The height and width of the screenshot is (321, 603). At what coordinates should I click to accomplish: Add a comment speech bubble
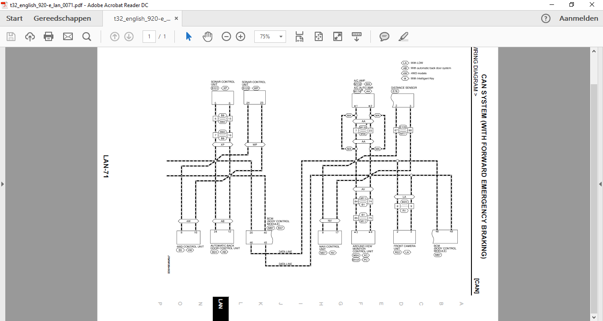(x=384, y=37)
